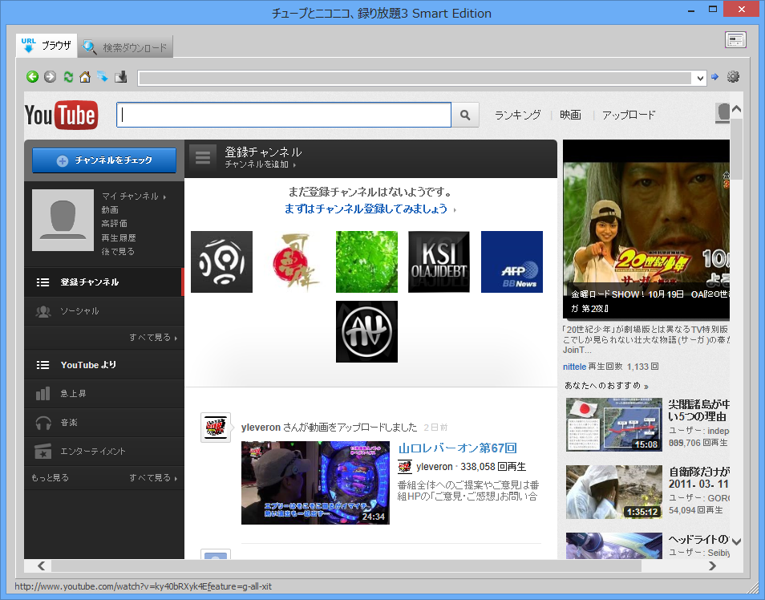The height and width of the screenshot is (600, 765).
Task: Open the 後で見る watch later link
Action: coord(118,251)
